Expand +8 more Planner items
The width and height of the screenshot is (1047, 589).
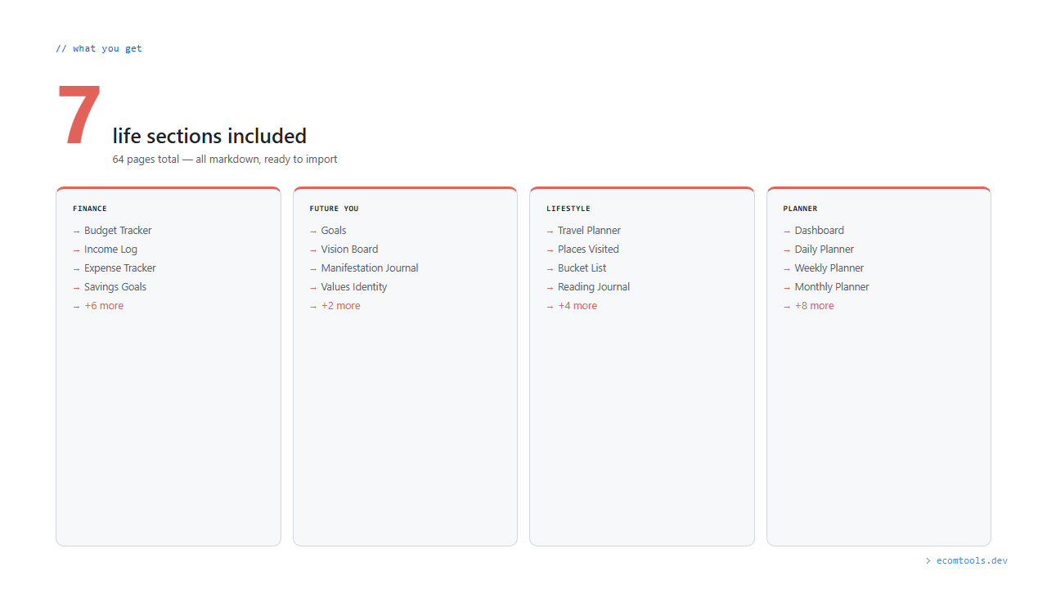tap(814, 306)
